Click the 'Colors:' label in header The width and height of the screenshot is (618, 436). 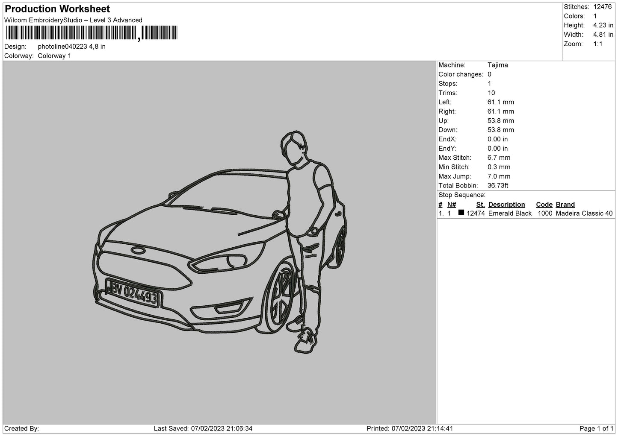pyautogui.click(x=574, y=16)
